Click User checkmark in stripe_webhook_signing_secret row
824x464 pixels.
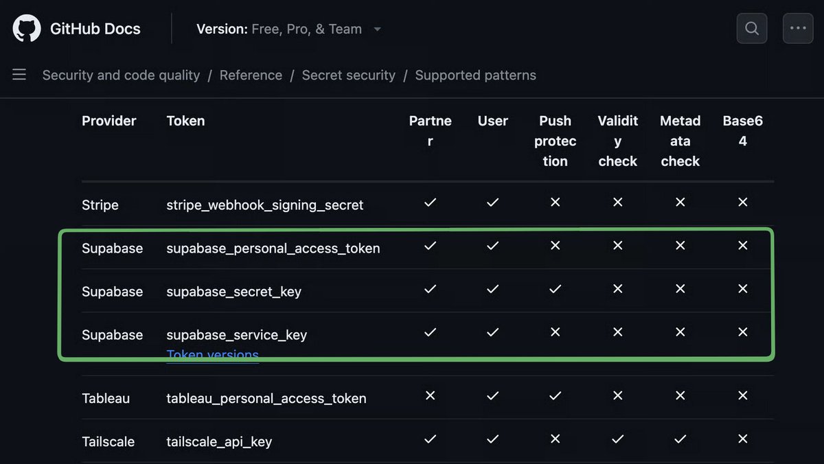tap(493, 202)
